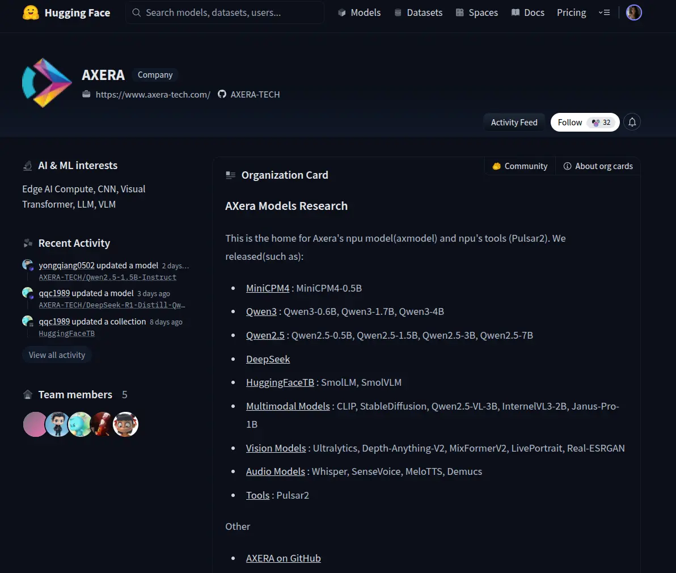Select the glasses cartoon team member avatar
The image size is (676, 573).
125,424
